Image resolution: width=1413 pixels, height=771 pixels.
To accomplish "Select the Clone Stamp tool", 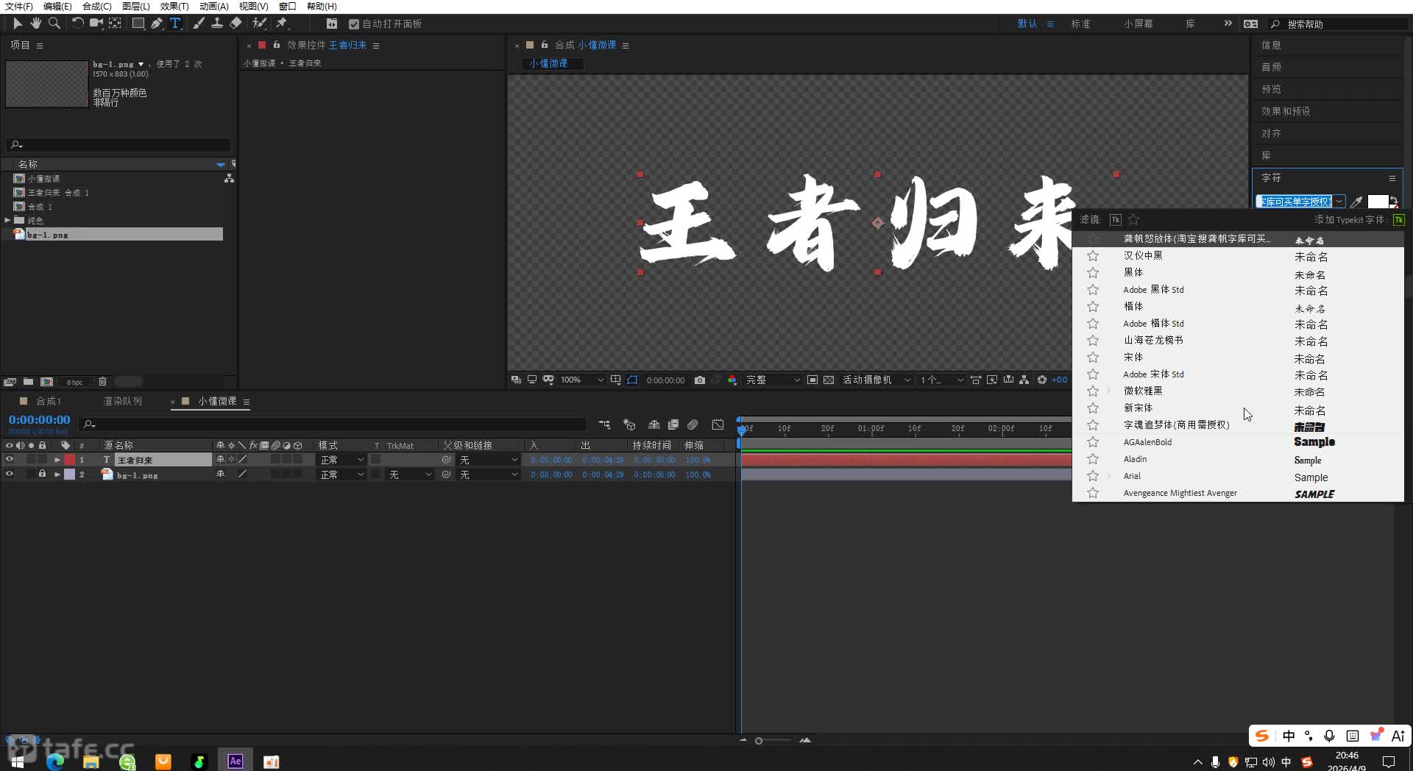I will click(x=217, y=24).
